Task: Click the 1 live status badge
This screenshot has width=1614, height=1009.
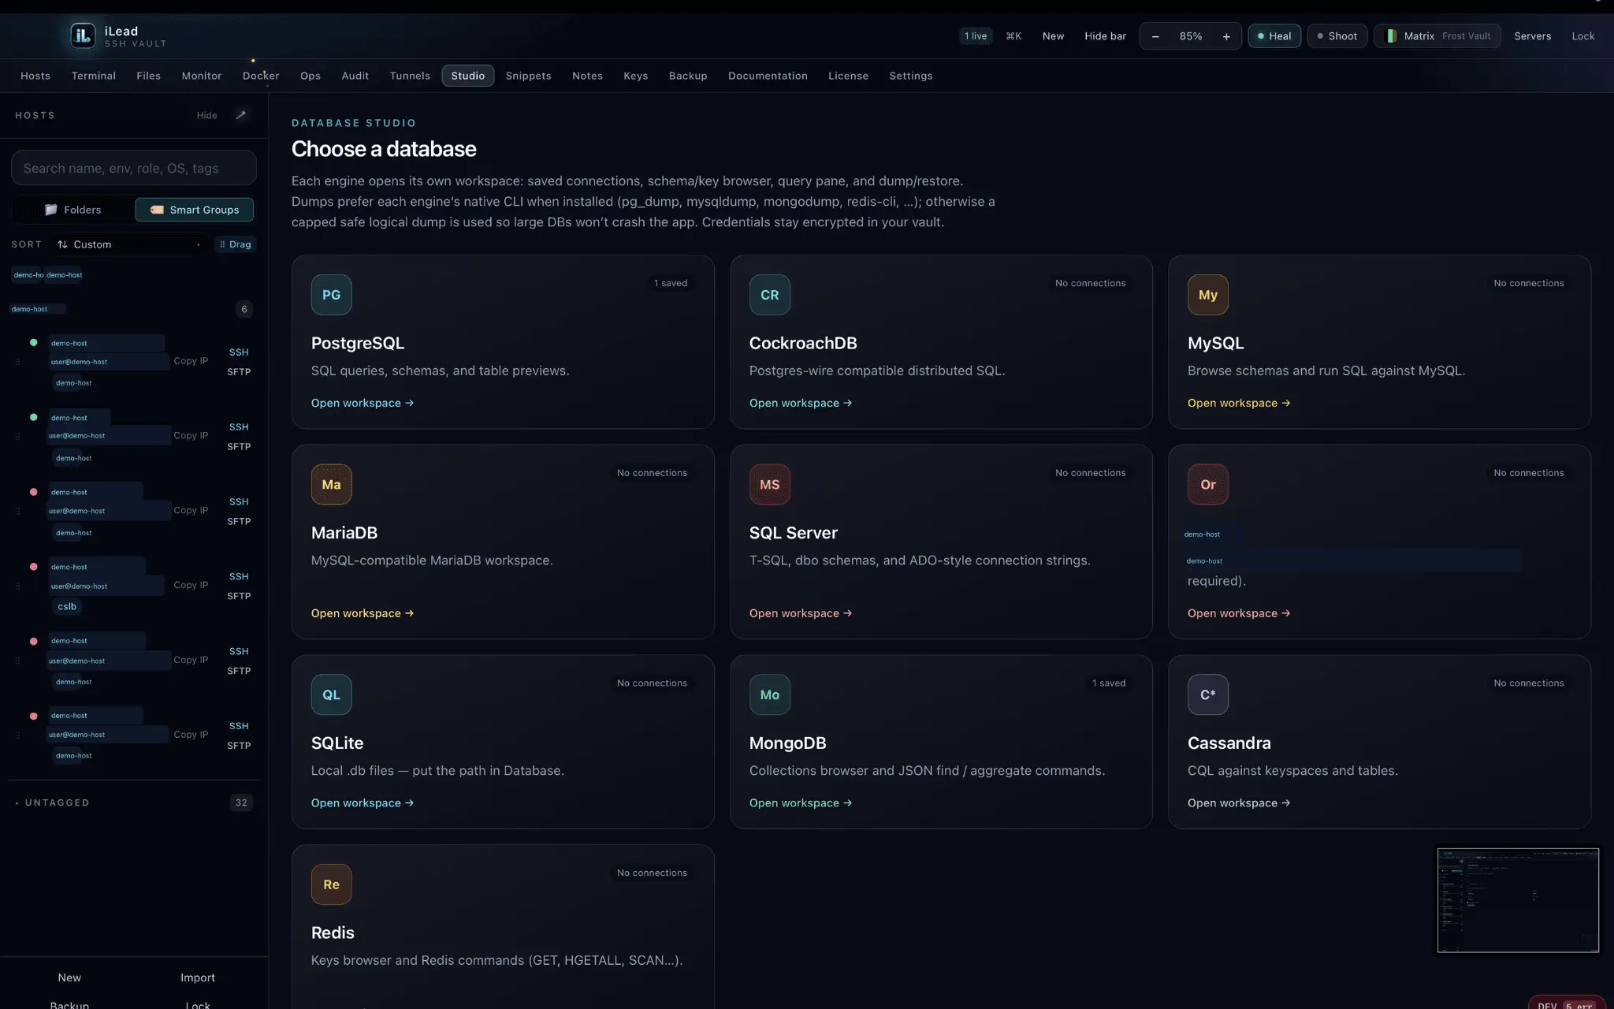Action: point(976,36)
